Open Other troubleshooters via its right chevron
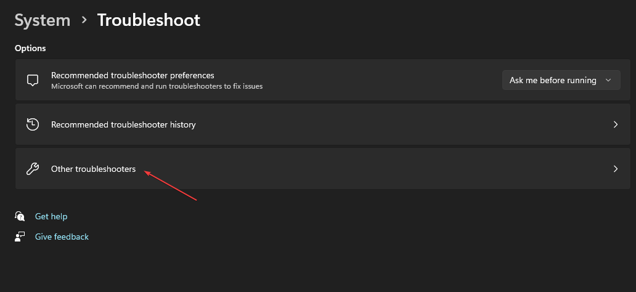Image resolution: width=636 pixels, height=292 pixels. coord(615,169)
